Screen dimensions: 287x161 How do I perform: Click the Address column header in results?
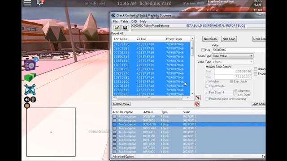[121, 39]
